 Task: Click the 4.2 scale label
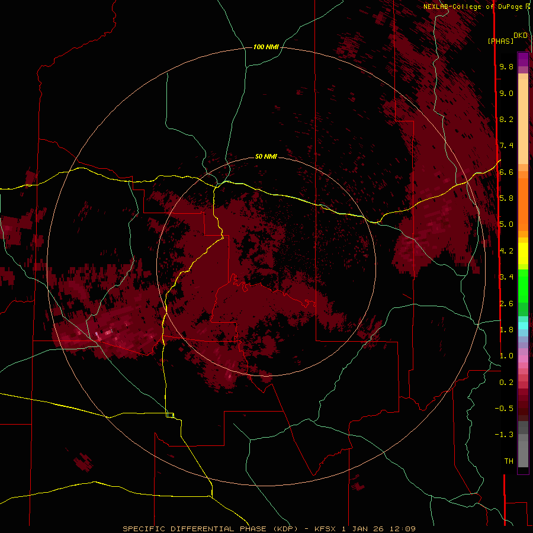click(x=506, y=251)
